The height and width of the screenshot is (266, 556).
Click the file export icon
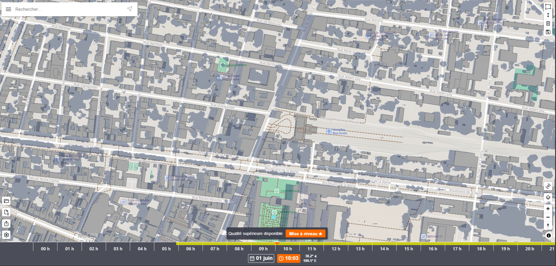point(6,212)
